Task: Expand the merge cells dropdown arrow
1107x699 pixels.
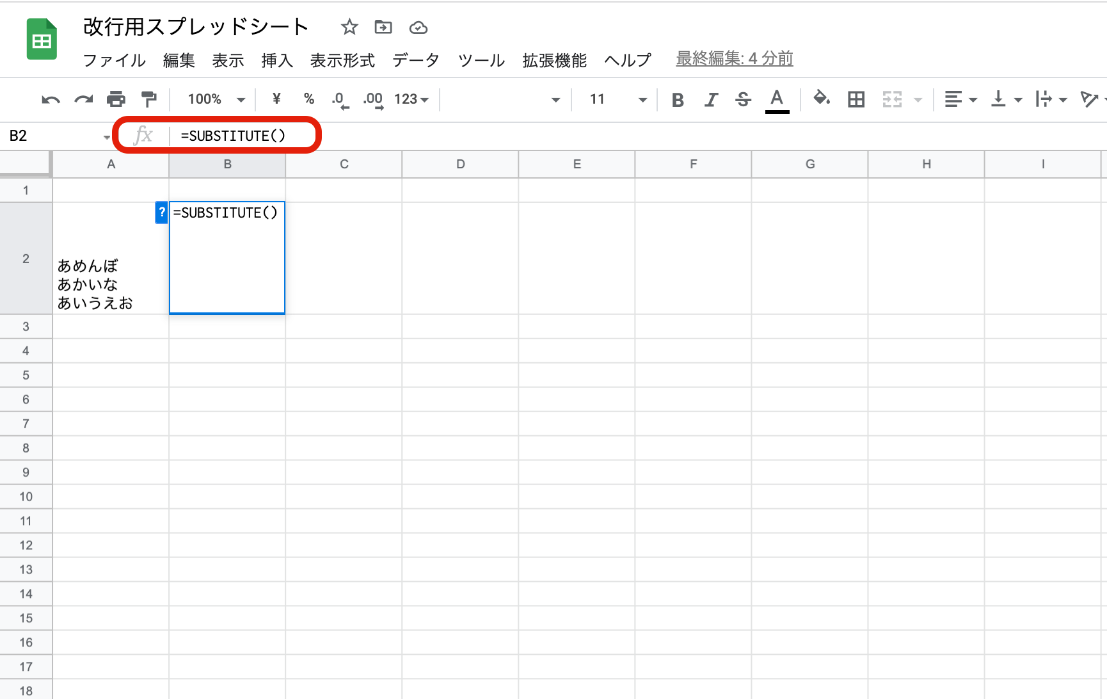Action: 918,100
